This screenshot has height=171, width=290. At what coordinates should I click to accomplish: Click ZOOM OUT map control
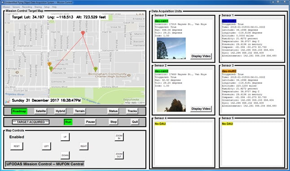coord(119,155)
